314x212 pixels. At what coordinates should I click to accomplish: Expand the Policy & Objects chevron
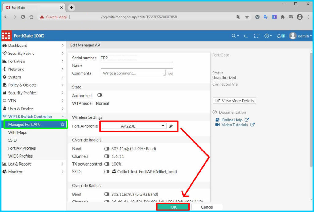point(63,85)
